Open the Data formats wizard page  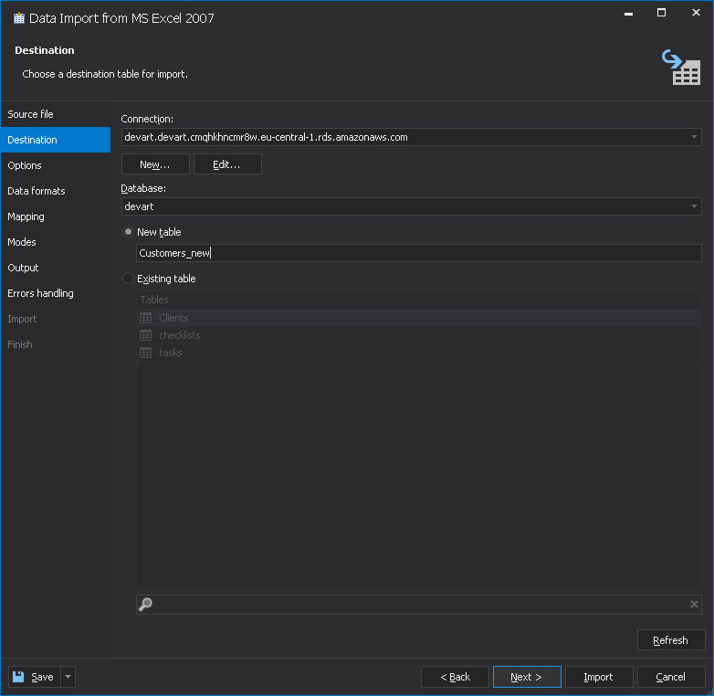pos(55,191)
